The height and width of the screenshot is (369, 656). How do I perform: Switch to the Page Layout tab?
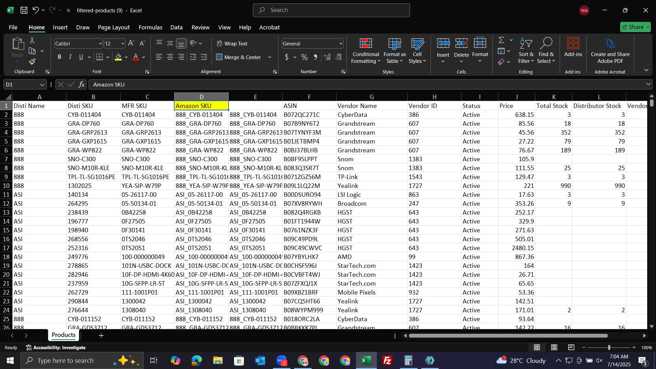[114, 27]
